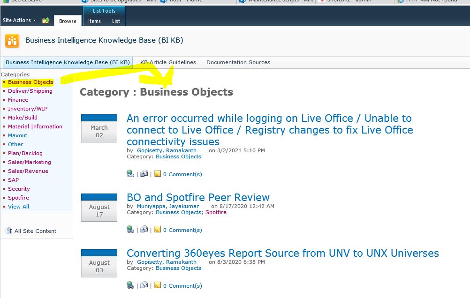Click the Categories sidebar heading

pyautogui.click(x=15, y=74)
